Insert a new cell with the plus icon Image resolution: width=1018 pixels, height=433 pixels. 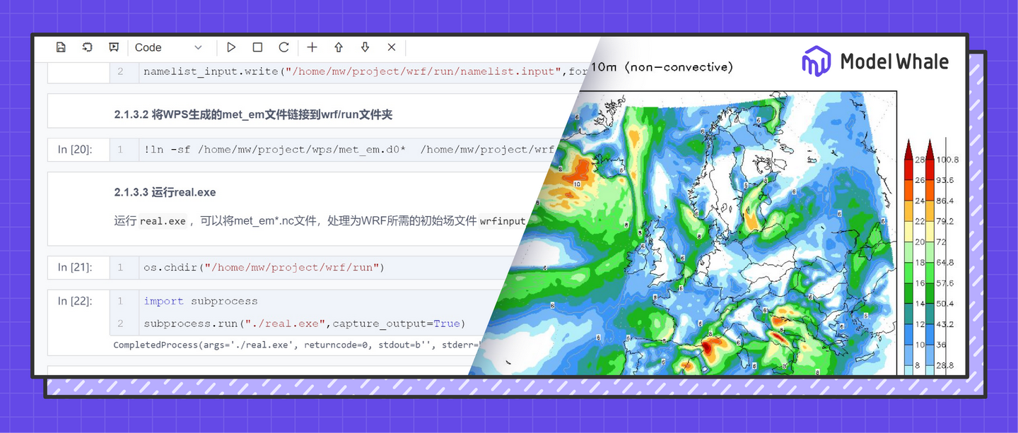tap(312, 47)
